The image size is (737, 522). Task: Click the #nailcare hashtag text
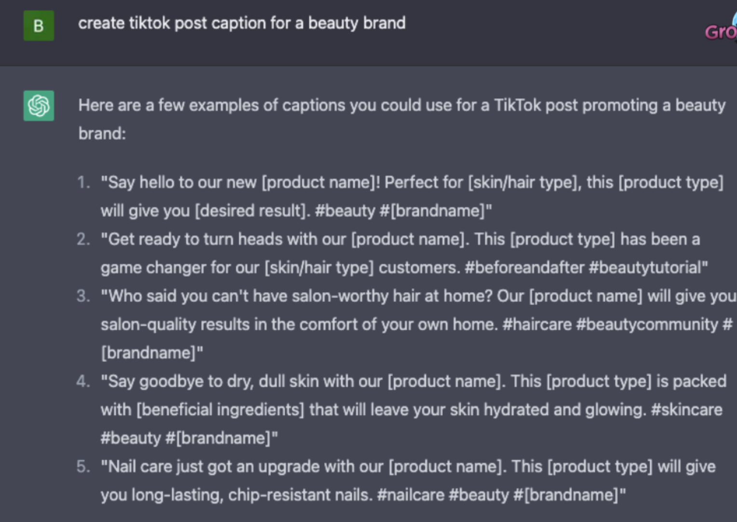(x=410, y=495)
